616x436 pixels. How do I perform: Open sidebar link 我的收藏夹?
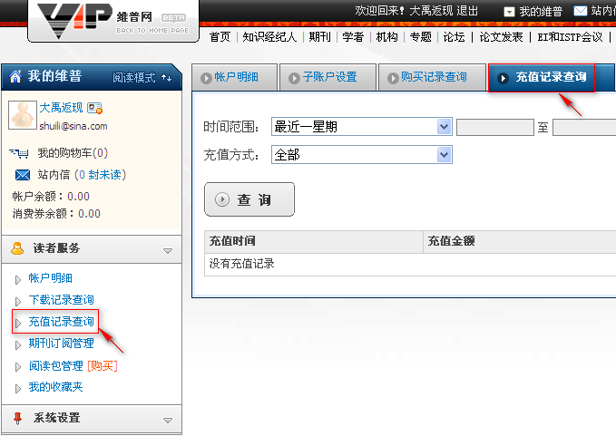coord(55,387)
